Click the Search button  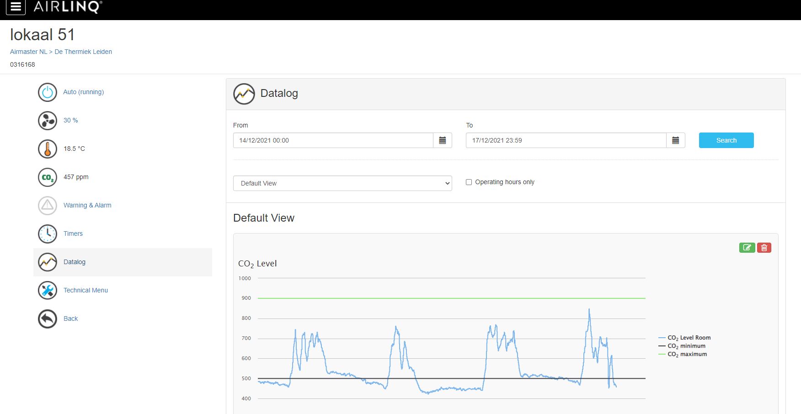(726, 140)
